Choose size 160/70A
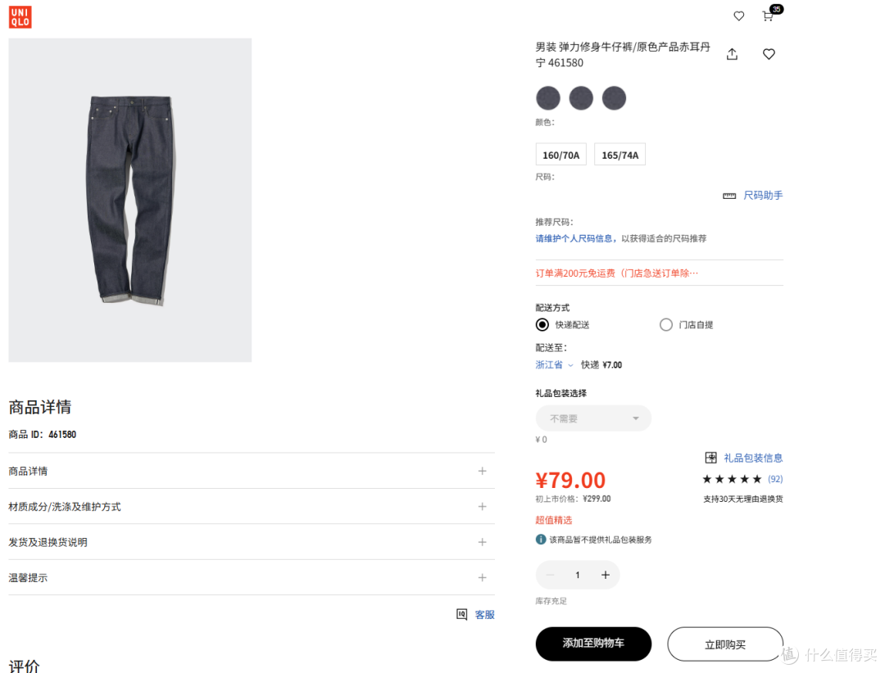885x673 pixels. click(x=561, y=155)
